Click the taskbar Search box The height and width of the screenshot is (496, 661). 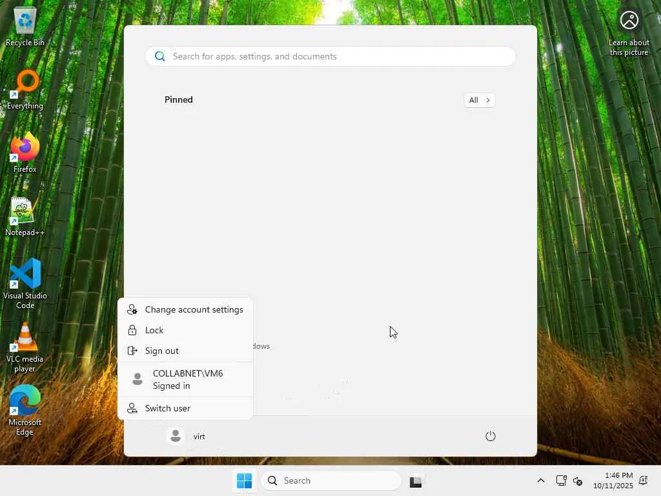(x=331, y=480)
